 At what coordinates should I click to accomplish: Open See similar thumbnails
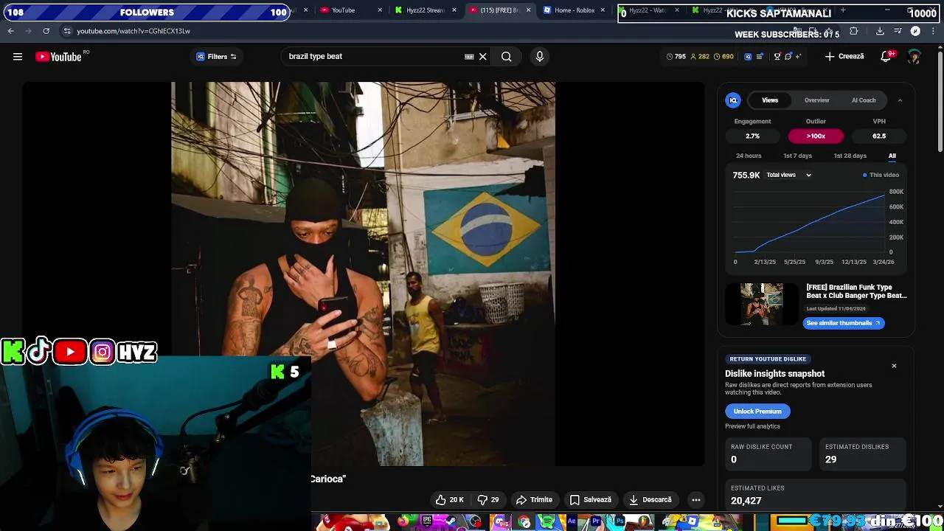843,323
